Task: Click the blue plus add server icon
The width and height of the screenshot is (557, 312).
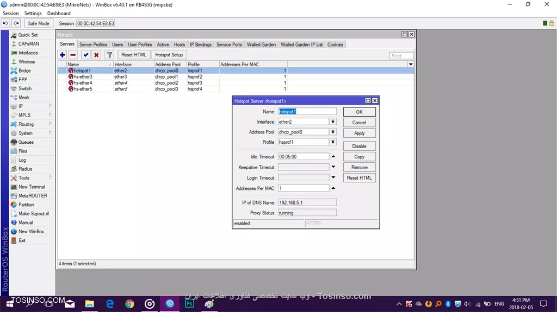Action: point(62,55)
